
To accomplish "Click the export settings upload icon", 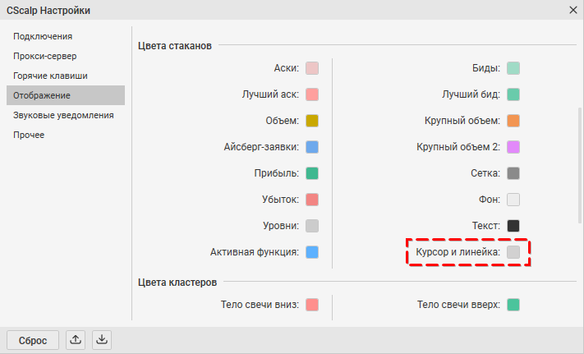I will [76, 340].
